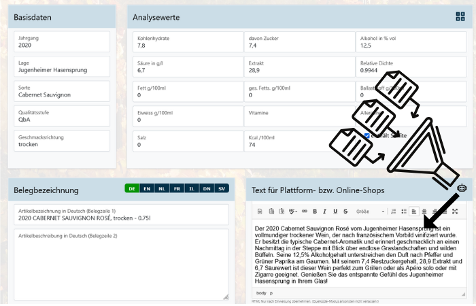Viewport: 476px width, 306px height.
Task: Toggle source code view in editor toolbar
Action: click(x=260, y=211)
